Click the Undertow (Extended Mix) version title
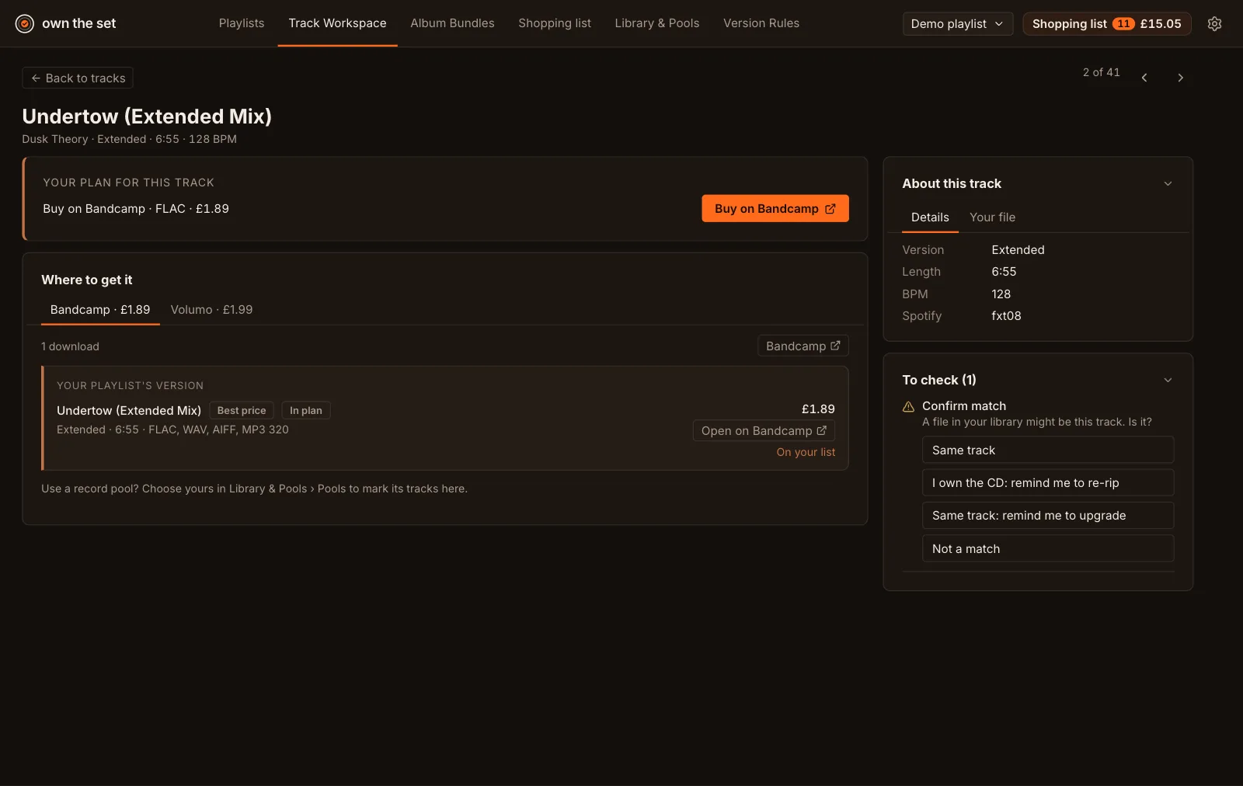Image resolution: width=1243 pixels, height=786 pixels. pos(129,410)
